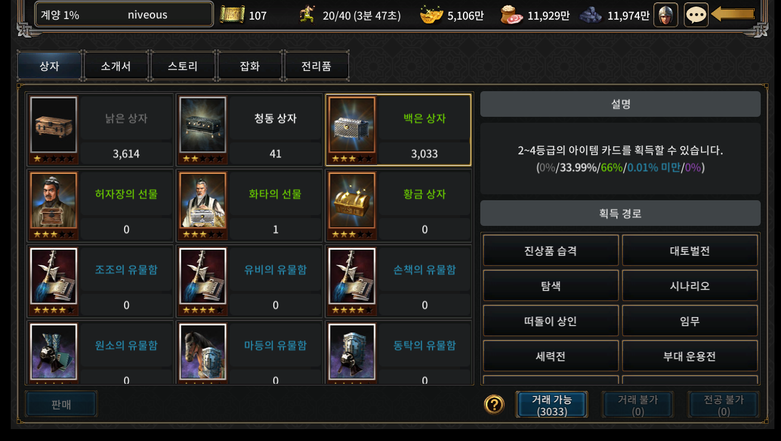Toggle the 전공 불가 (0) filter
The height and width of the screenshot is (441, 781).
tap(724, 405)
